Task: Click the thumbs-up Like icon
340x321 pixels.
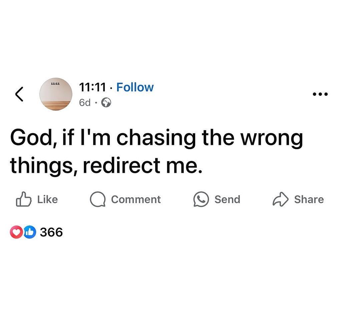Action: tap(23, 199)
